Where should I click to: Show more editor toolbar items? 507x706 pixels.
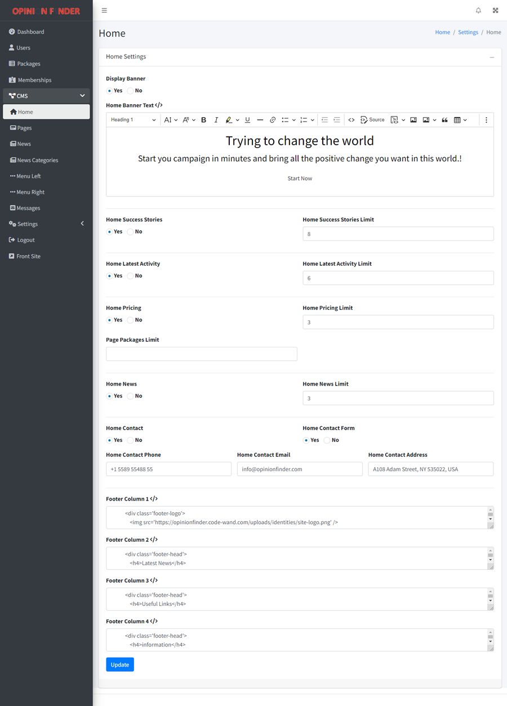pos(486,120)
